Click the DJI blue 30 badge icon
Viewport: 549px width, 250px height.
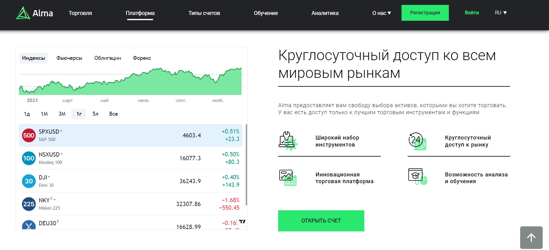[29, 181]
